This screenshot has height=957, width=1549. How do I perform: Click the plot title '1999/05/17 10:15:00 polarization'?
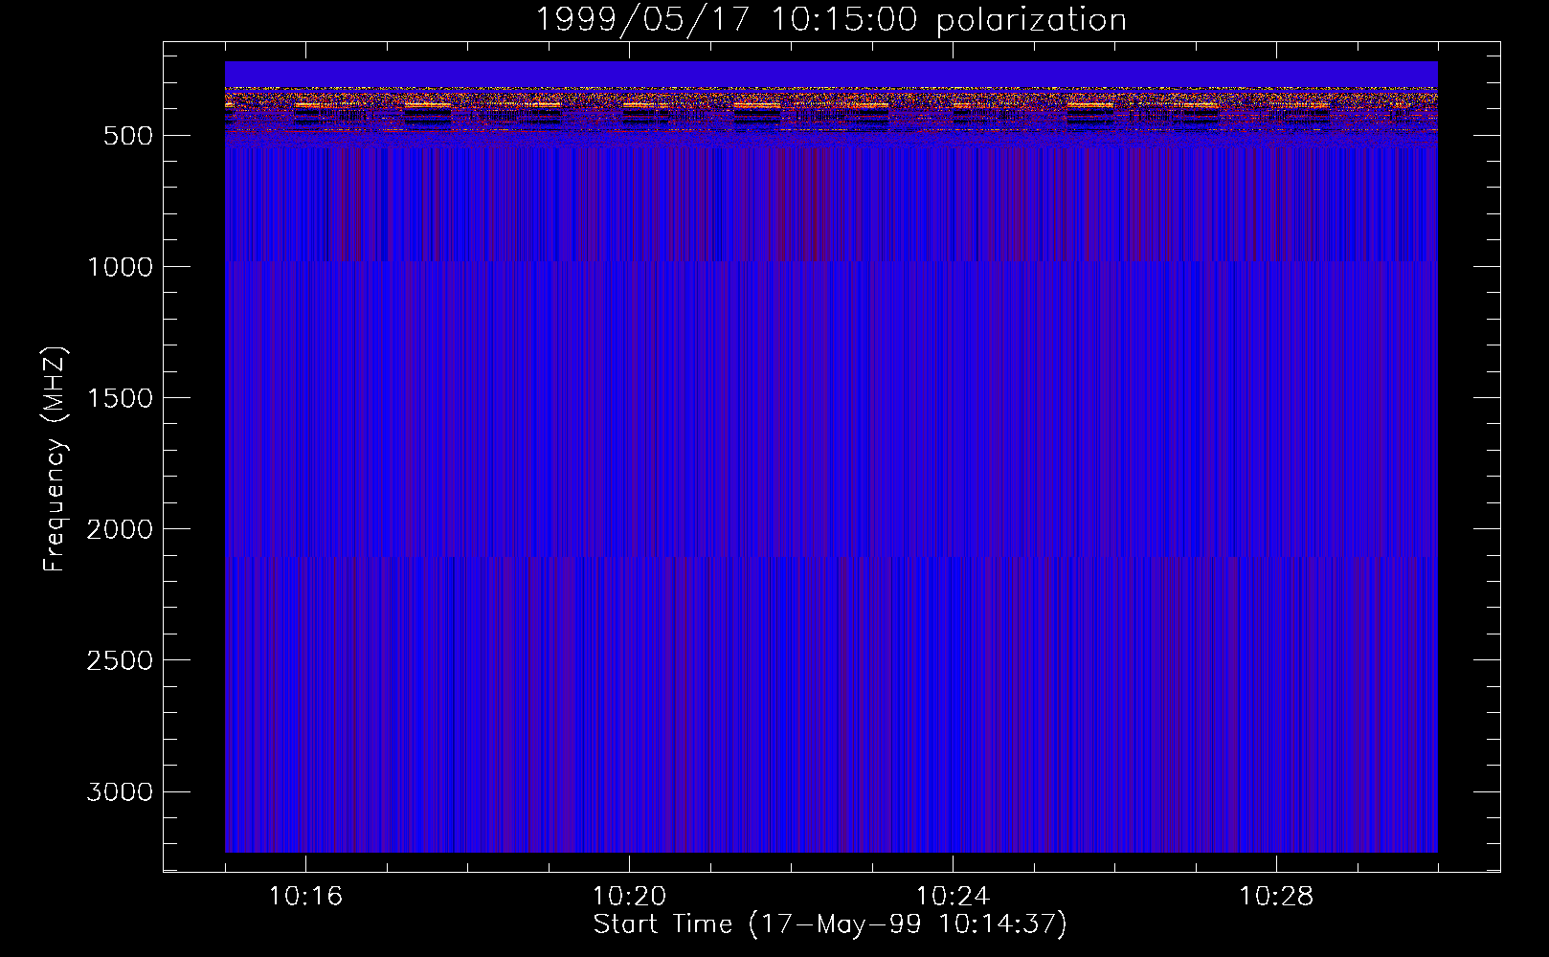(830, 19)
